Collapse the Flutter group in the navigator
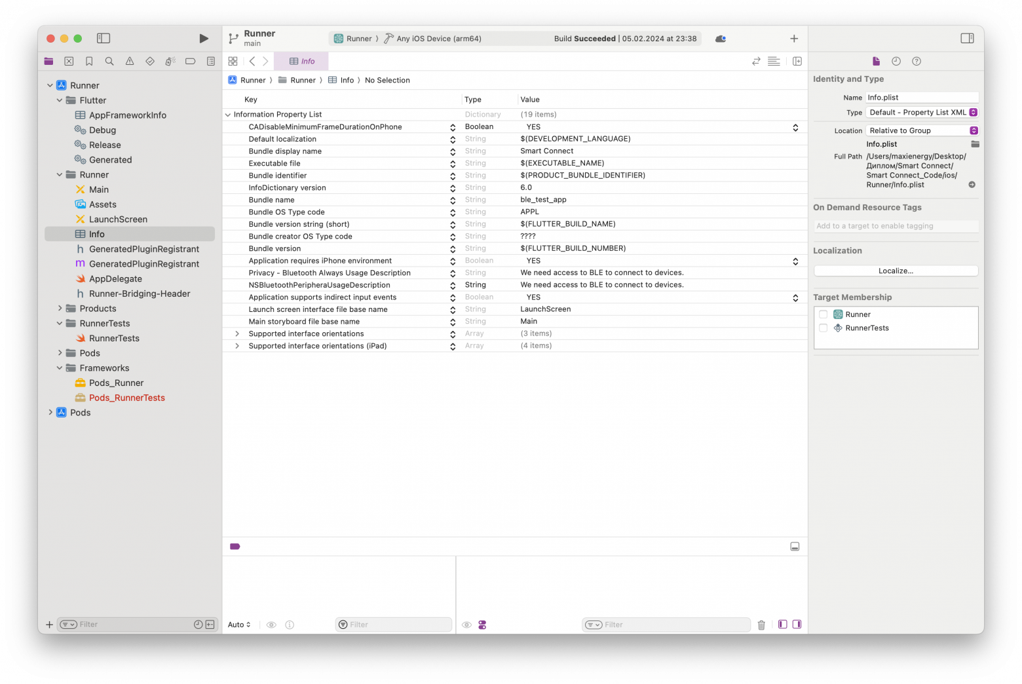The width and height of the screenshot is (1022, 684). pos(60,100)
